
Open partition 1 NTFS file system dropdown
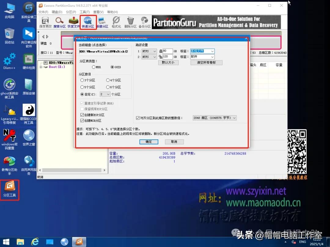point(149,51)
